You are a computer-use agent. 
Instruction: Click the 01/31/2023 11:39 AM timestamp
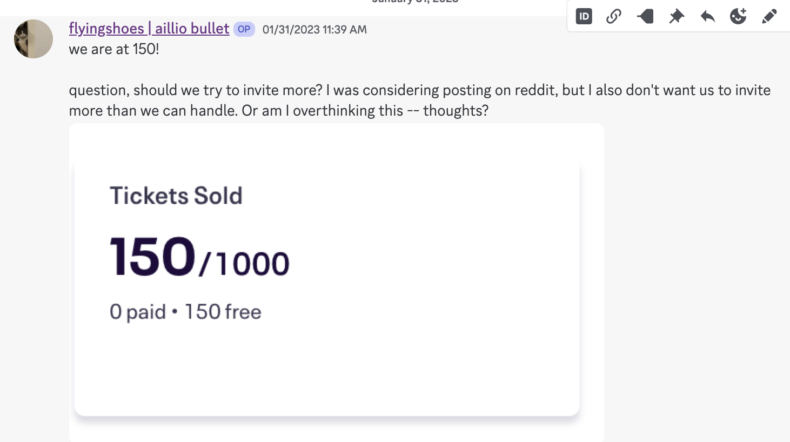314,30
